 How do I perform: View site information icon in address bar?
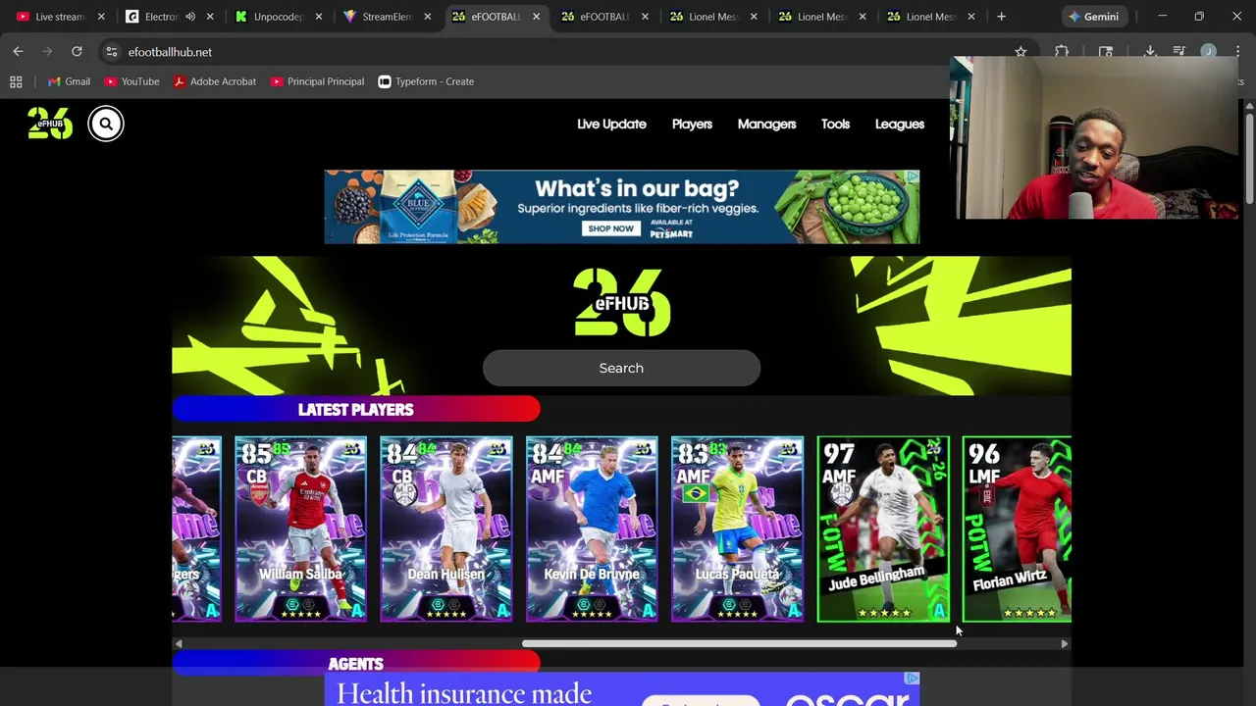(x=112, y=52)
